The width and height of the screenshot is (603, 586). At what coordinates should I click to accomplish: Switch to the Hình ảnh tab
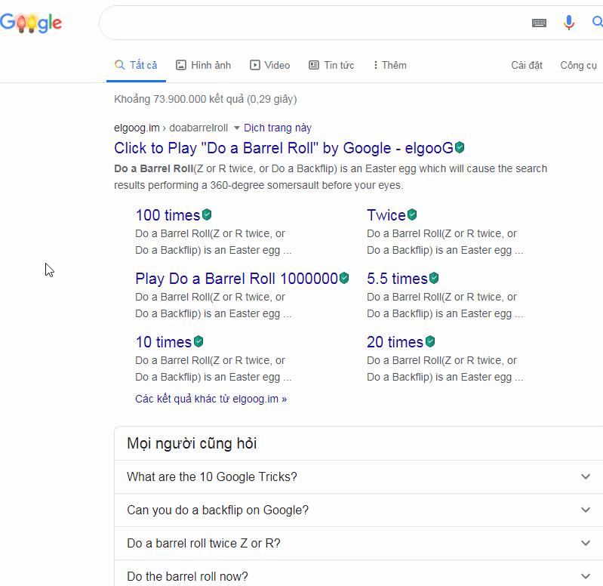coord(204,65)
